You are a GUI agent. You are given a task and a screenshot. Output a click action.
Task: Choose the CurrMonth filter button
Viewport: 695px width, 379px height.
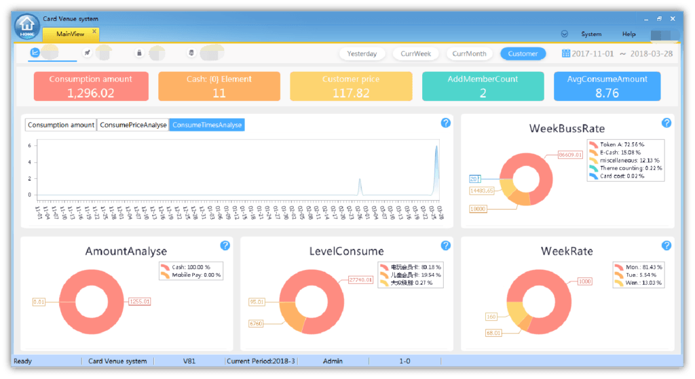(469, 54)
